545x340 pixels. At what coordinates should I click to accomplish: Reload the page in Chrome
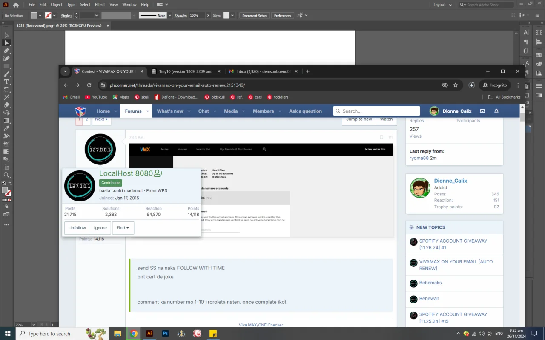click(89, 85)
